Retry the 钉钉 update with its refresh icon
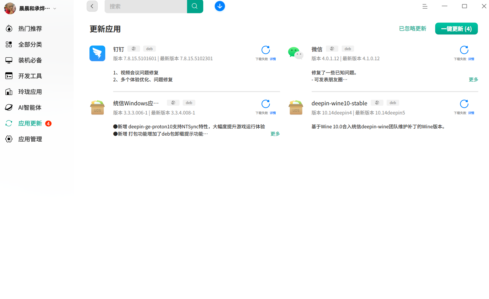This screenshot has width=489, height=299. [x=266, y=50]
